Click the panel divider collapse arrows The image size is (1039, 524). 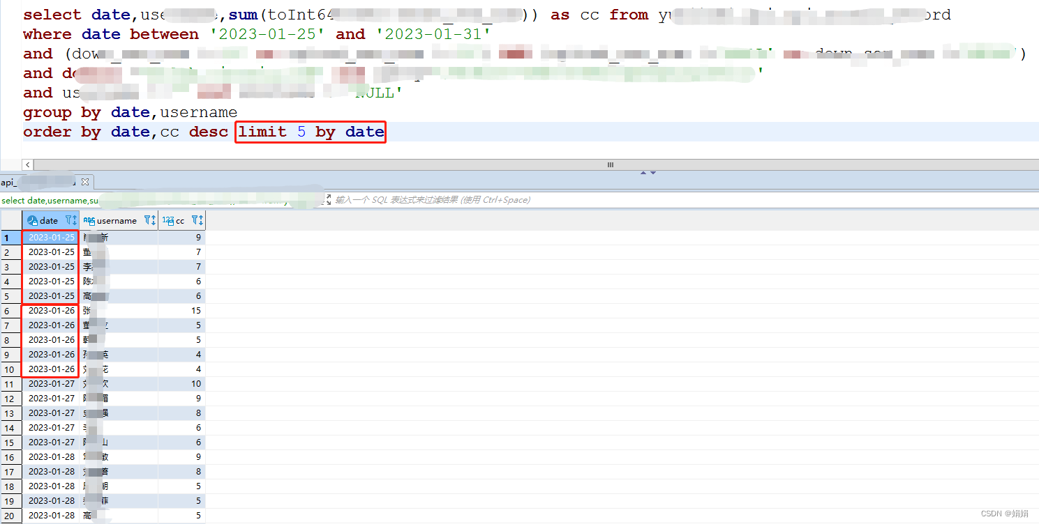648,172
